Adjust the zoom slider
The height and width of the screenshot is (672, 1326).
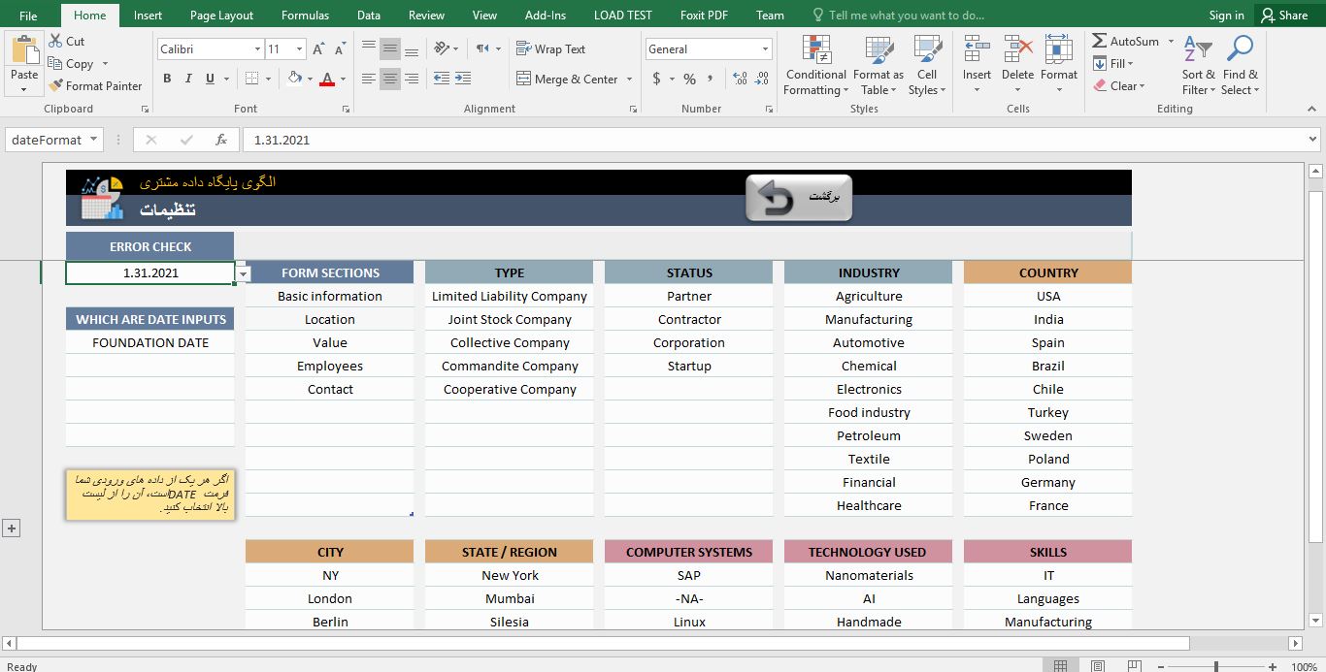coord(1216,666)
